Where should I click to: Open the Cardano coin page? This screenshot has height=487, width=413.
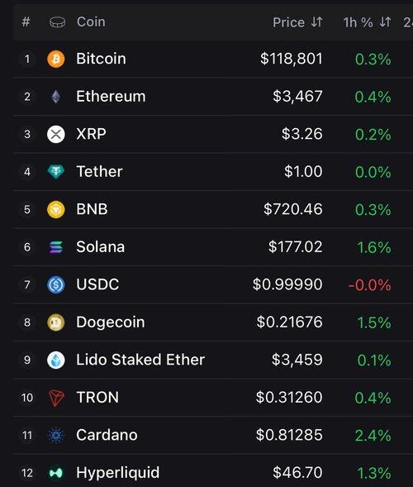(107, 435)
